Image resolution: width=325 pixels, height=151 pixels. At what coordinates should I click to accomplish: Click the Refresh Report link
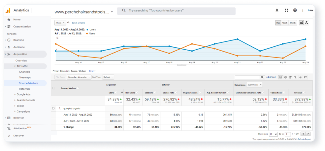pyautogui.click(x=304, y=139)
